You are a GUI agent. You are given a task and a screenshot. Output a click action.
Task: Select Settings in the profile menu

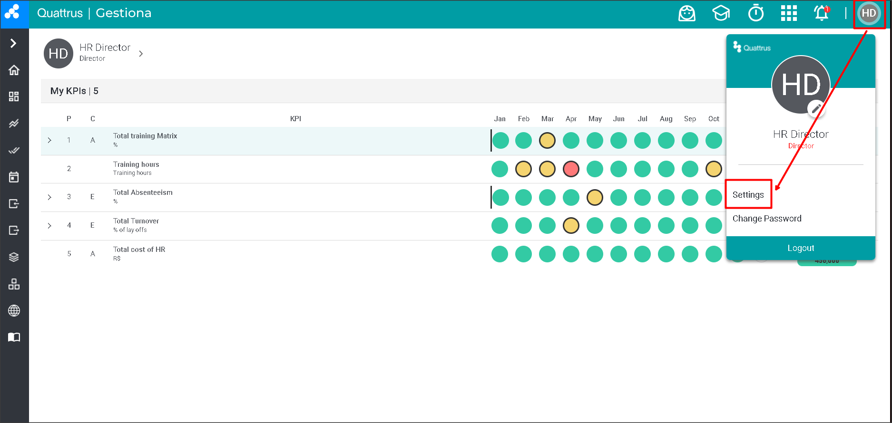coord(748,195)
